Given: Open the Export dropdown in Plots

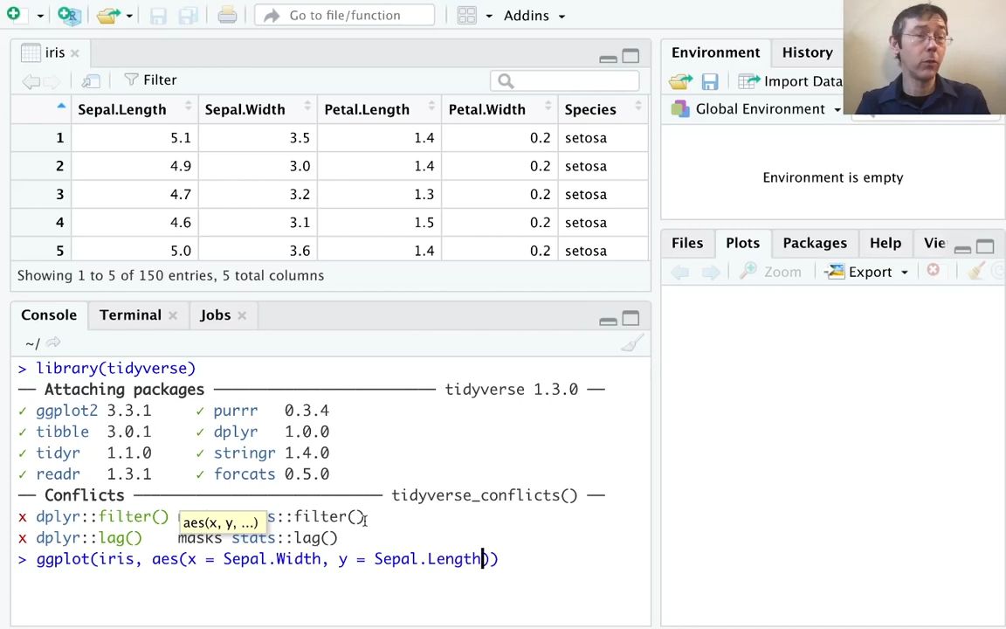Looking at the screenshot, I should pyautogui.click(x=869, y=272).
